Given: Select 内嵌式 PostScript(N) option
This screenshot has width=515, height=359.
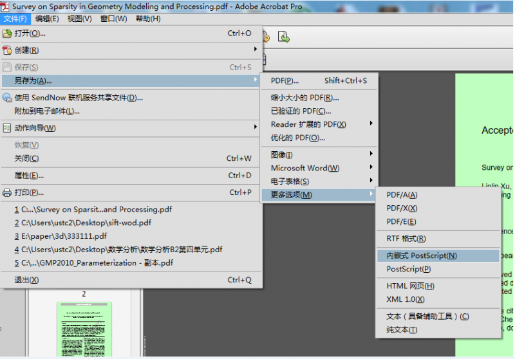Looking at the screenshot, I should [438, 255].
